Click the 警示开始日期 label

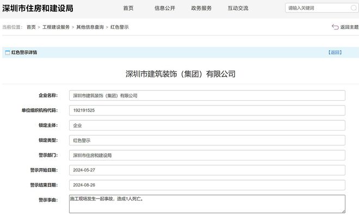click(x=44, y=170)
